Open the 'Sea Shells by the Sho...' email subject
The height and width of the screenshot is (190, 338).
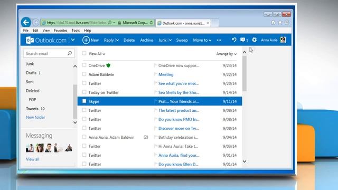[x=179, y=92]
